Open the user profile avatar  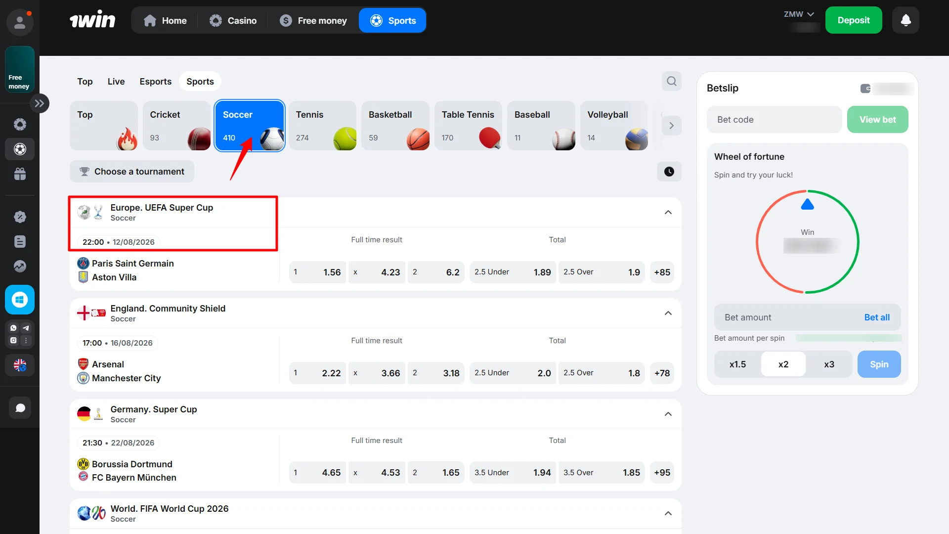[20, 22]
